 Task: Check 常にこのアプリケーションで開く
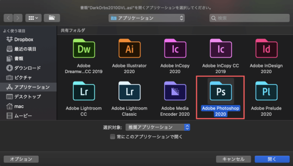click(x=112, y=137)
